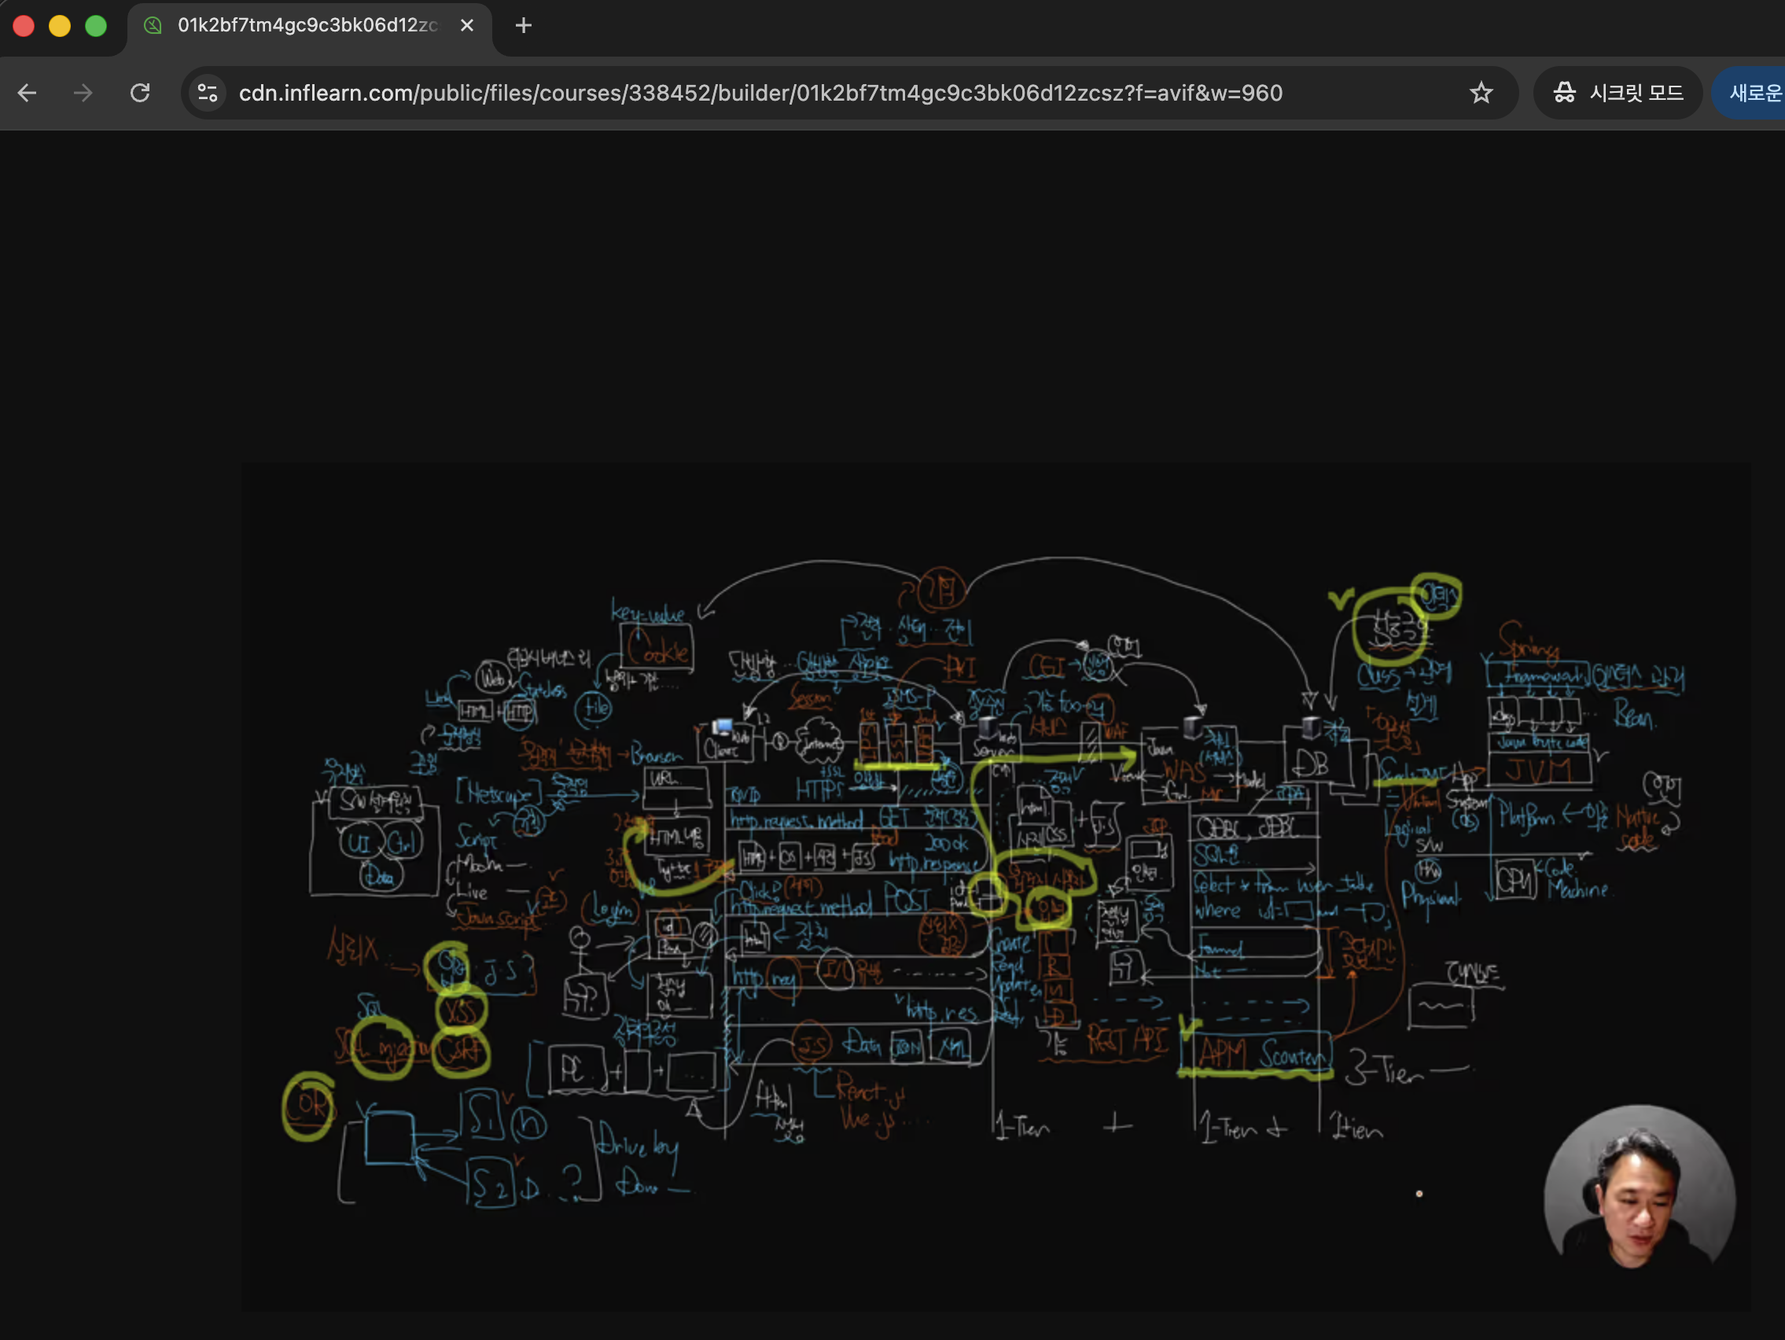
Task: Click the 시크릿 모드 label
Action: tap(1636, 93)
